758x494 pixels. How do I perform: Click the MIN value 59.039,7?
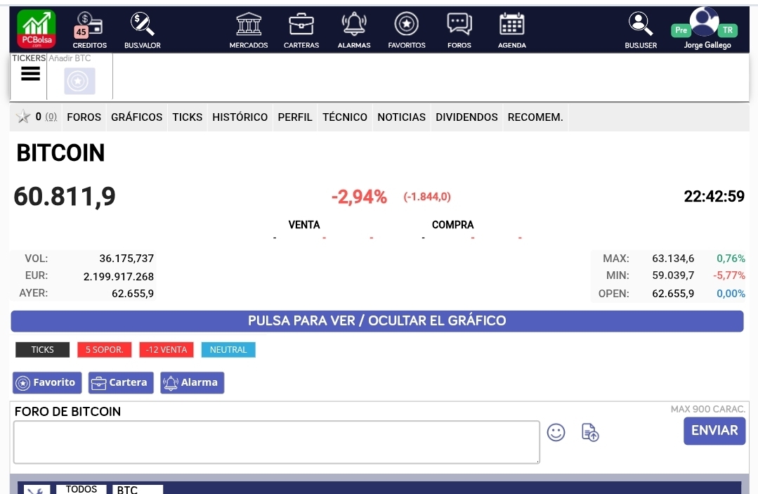click(x=673, y=275)
